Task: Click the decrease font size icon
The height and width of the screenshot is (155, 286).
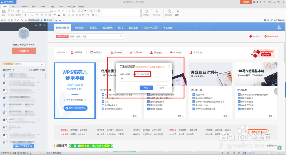Action: tap(55, 11)
